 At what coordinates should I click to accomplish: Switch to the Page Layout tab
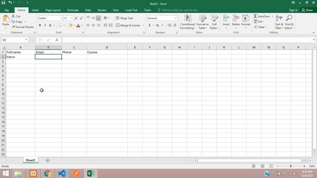53,10
